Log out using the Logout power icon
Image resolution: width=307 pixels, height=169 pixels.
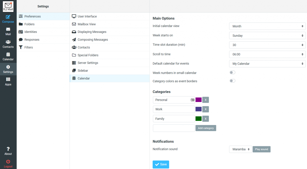[x=8, y=164]
